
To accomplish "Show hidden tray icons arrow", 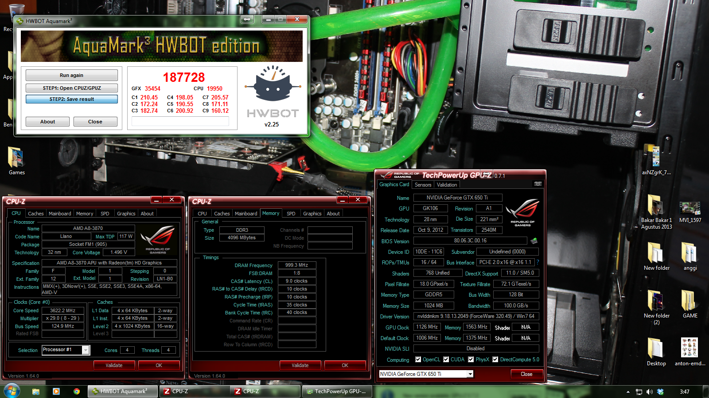I will 628,392.
